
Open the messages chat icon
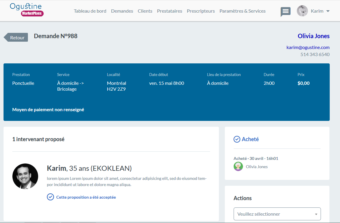click(x=285, y=11)
